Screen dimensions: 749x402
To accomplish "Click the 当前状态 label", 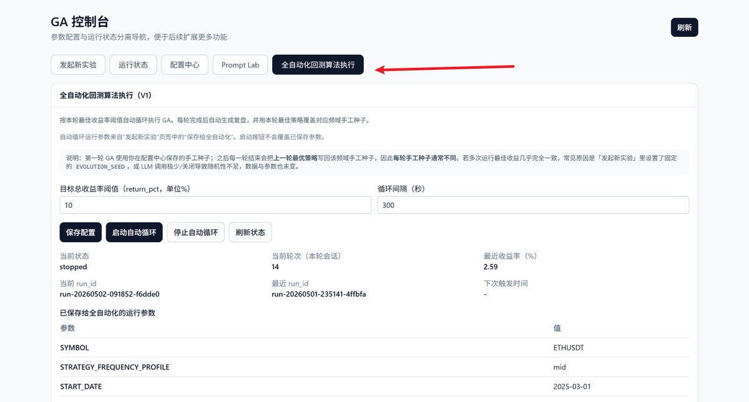I will [75, 256].
